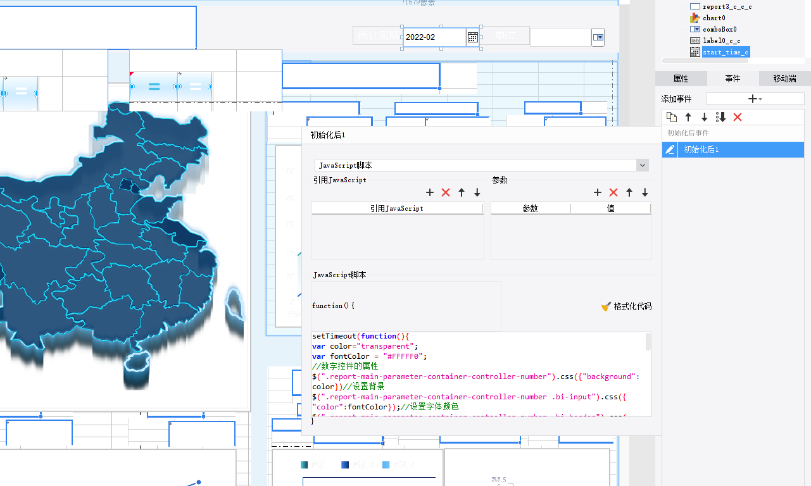Switch to the 移动端 tab
The height and width of the screenshot is (486, 811).
(784, 78)
